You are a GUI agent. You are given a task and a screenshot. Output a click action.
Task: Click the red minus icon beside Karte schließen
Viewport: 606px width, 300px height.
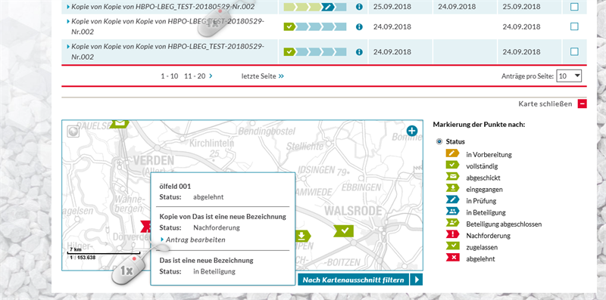[582, 104]
